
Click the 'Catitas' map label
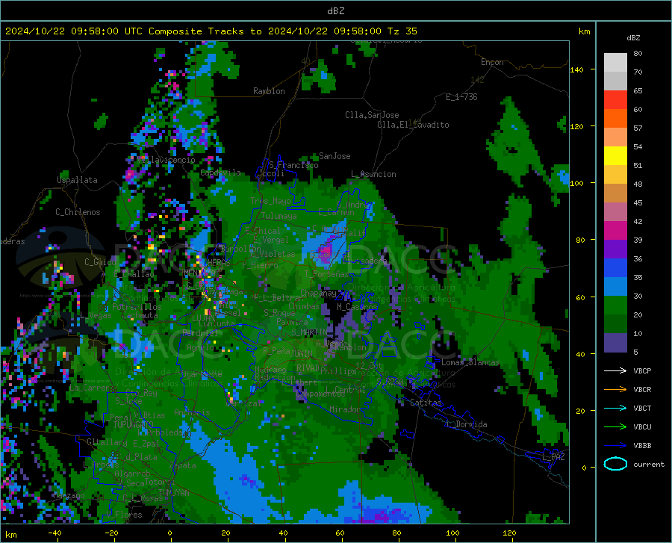(426, 403)
